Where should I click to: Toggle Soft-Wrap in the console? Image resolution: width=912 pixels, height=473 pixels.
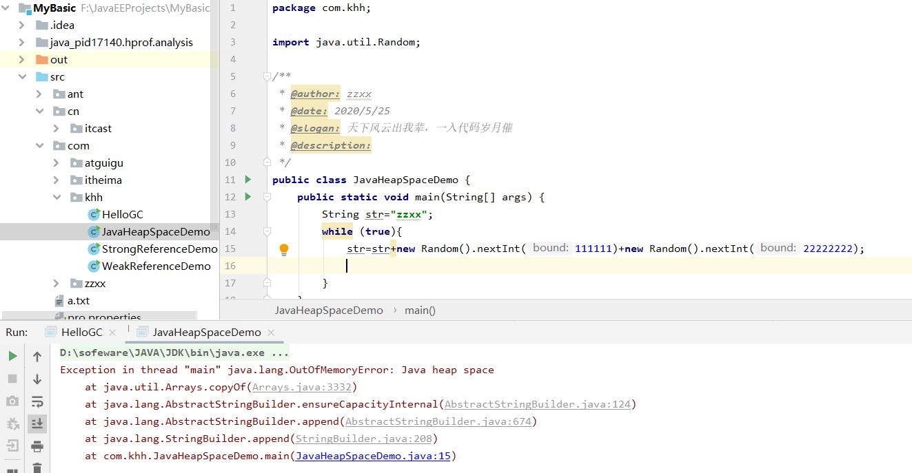[x=37, y=401]
